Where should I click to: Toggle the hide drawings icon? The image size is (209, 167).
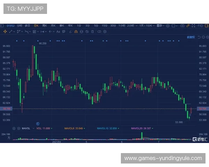point(87,31)
